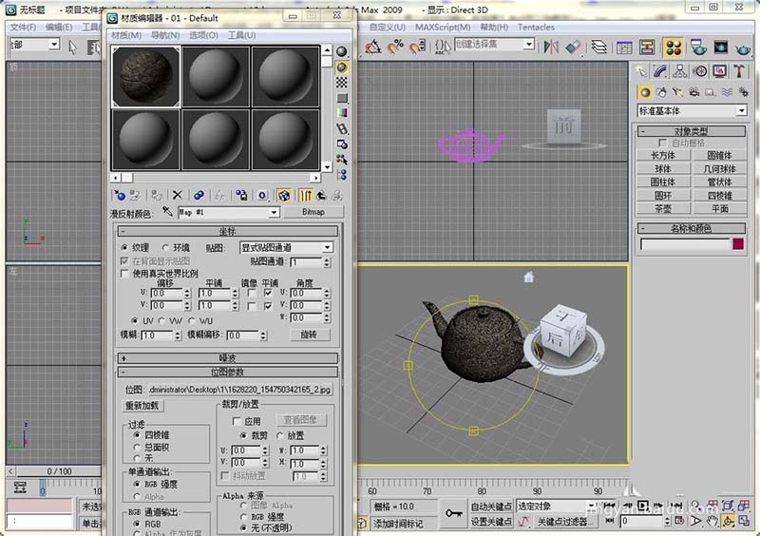
Task: Toggle the checkered Background icon in material editor
Action: tap(342, 83)
